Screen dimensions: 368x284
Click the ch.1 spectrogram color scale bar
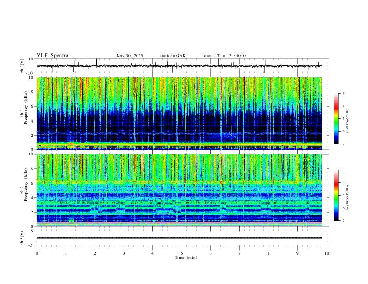tap(336, 119)
